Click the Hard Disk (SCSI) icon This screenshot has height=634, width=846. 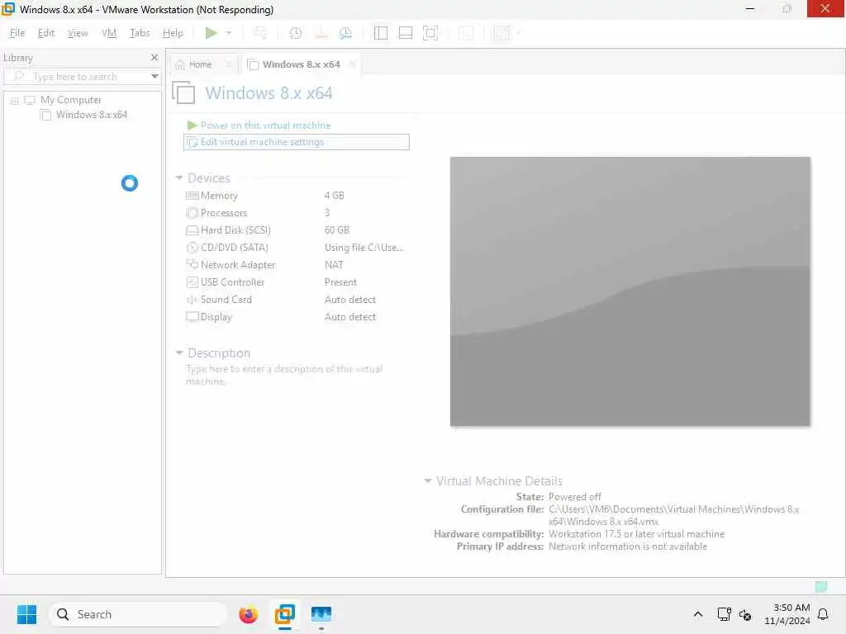click(x=192, y=230)
